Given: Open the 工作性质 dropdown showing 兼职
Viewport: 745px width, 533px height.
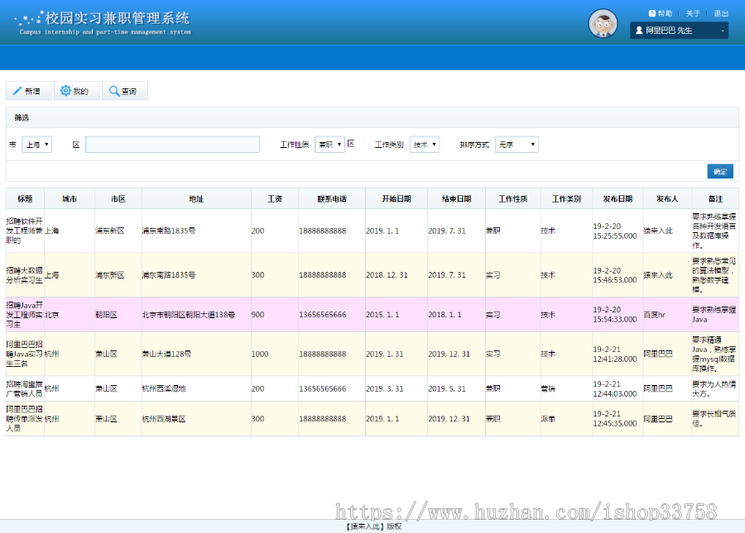Looking at the screenshot, I should (329, 143).
